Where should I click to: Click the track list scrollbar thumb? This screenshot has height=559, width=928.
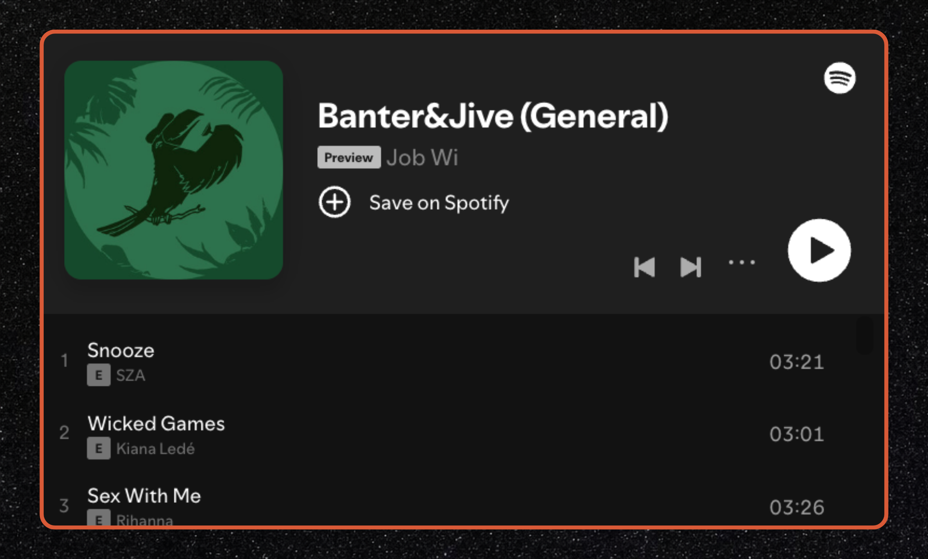click(865, 336)
